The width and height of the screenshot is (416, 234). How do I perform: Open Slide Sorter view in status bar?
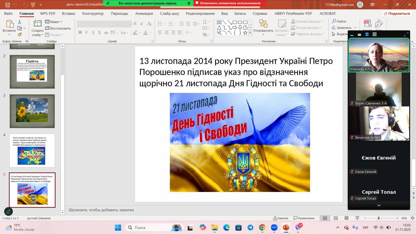(336, 218)
